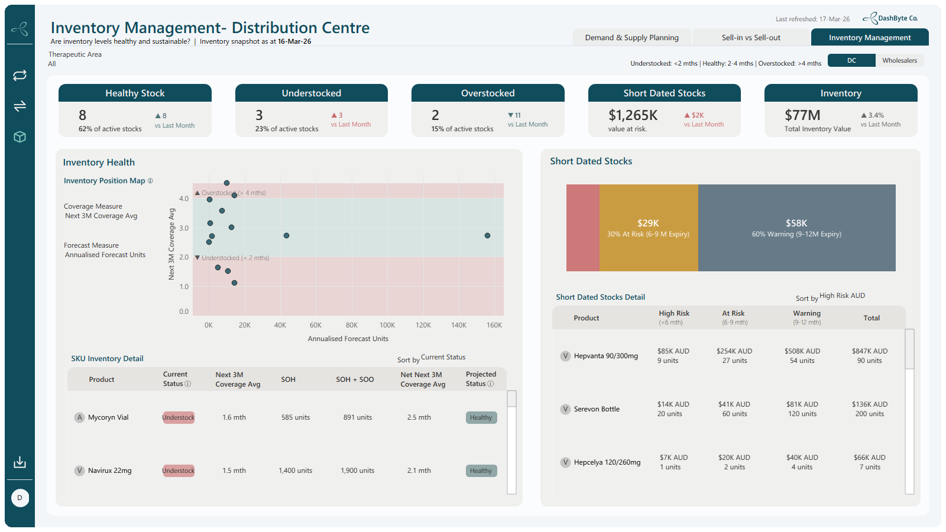The width and height of the screenshot is (946, 532).
Task: Select the red High Risk expiry bar segment
Action: tap(583, 228)
